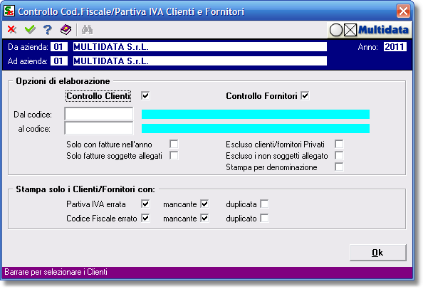
Task: Check Partita IVA duplicata box
Action: coord(264,204)
